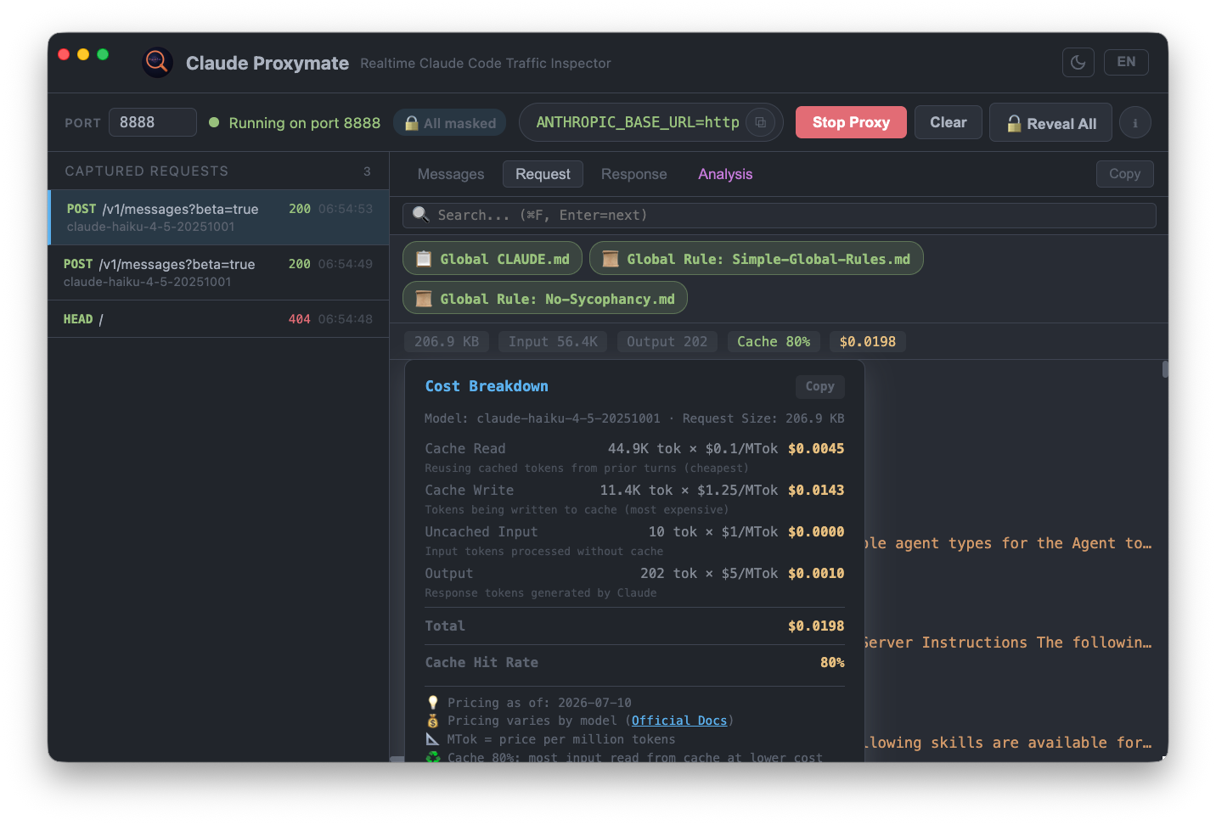The height and width of the screenshot is (825, 1216).
Task: Select the ANTHROPIC_BASE_URL=http text
Action: pos(638,122)
